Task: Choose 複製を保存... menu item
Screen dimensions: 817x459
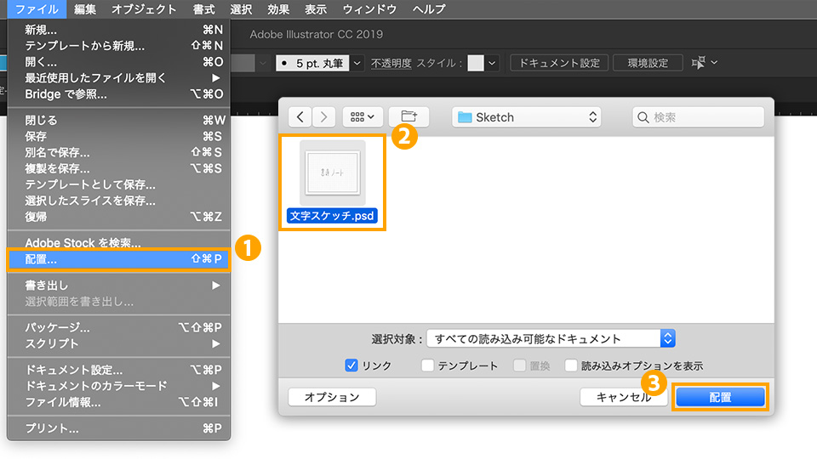Action: click(119, 168)
